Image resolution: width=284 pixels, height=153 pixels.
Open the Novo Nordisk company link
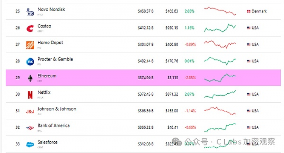[x=51, y=9]
